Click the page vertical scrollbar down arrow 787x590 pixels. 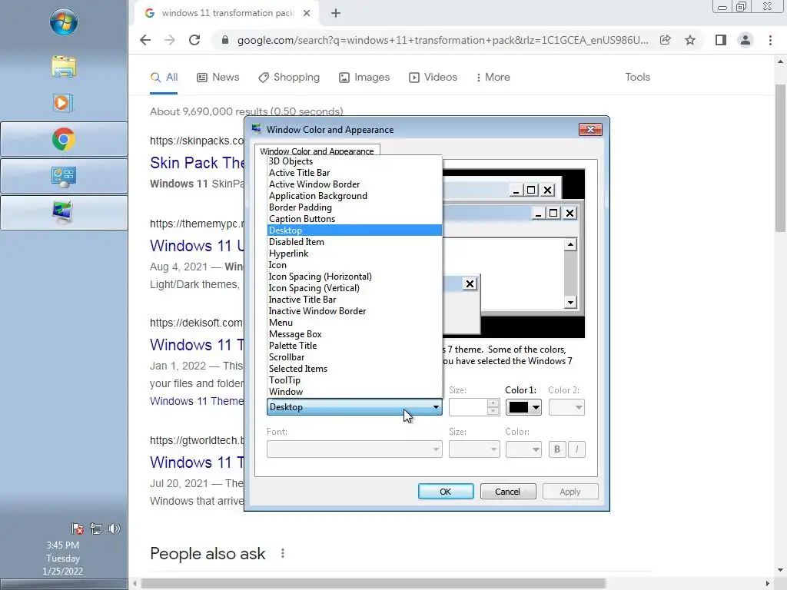tap(780, 570)
